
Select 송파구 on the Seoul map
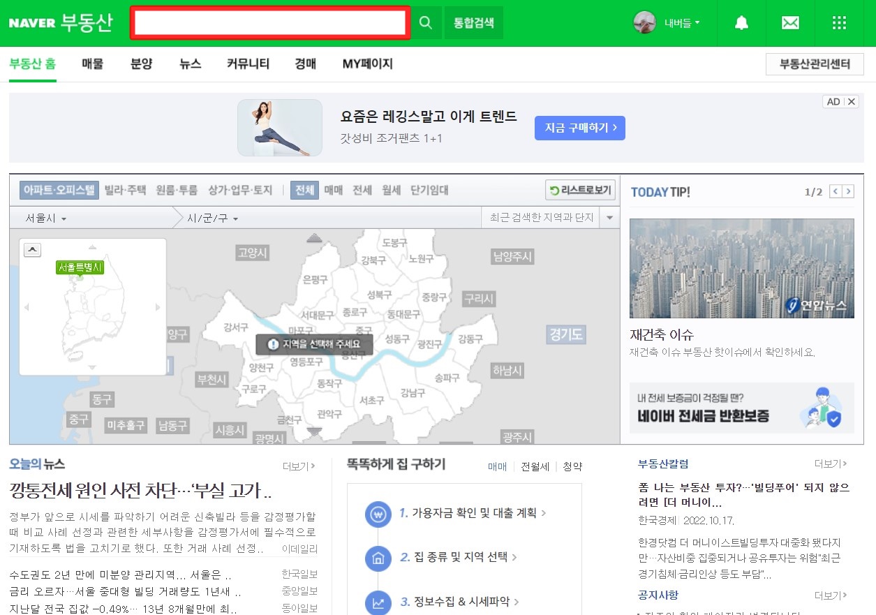click(x=447, y=378)
